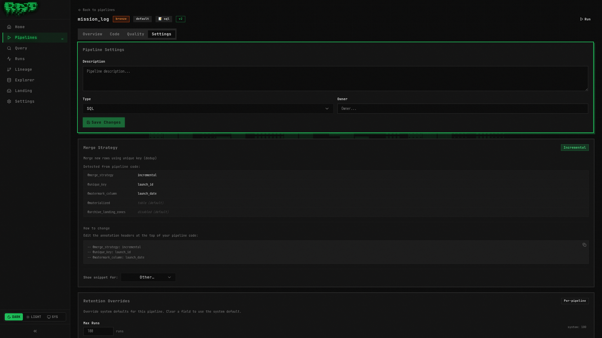
Task: Click the Runs activity icon
Action: (x=9, y=59)
